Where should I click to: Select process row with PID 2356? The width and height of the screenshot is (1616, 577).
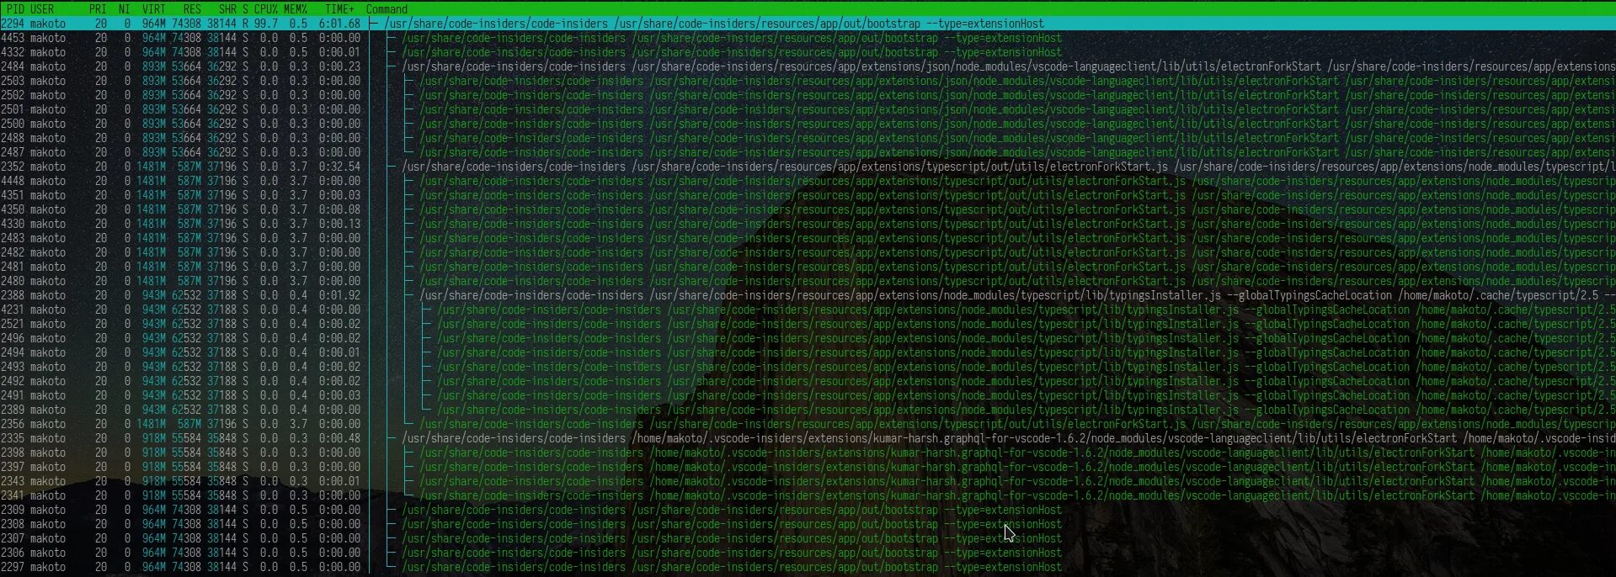coord(808,424)
